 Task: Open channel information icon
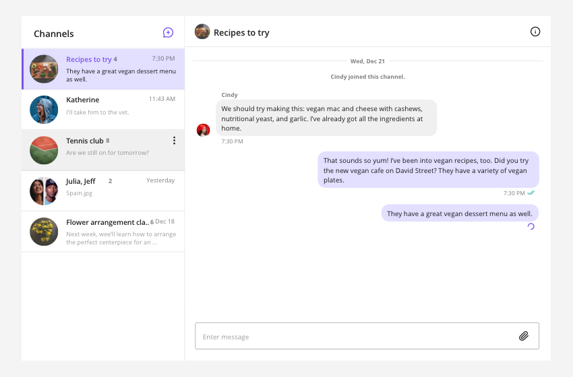(535, 32)
